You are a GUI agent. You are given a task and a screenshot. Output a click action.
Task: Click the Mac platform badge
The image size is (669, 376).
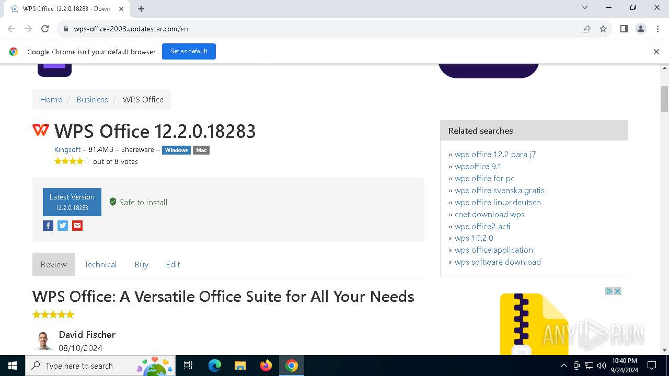click(x=201, y=150)
